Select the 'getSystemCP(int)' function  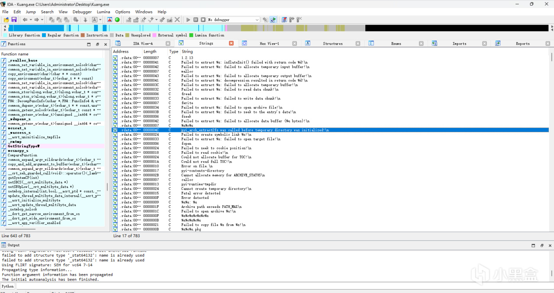[52, 178]
